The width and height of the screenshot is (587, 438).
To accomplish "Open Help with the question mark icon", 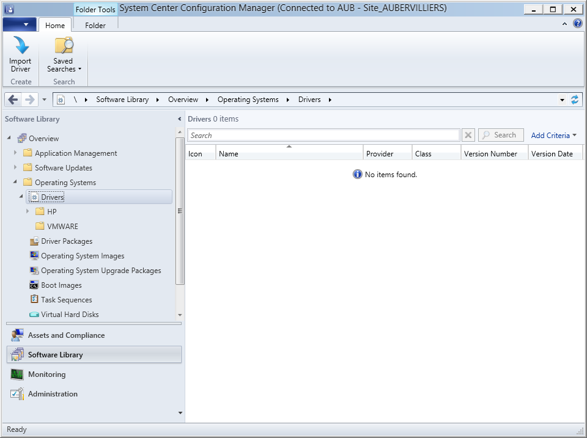I will pos(578,24).
